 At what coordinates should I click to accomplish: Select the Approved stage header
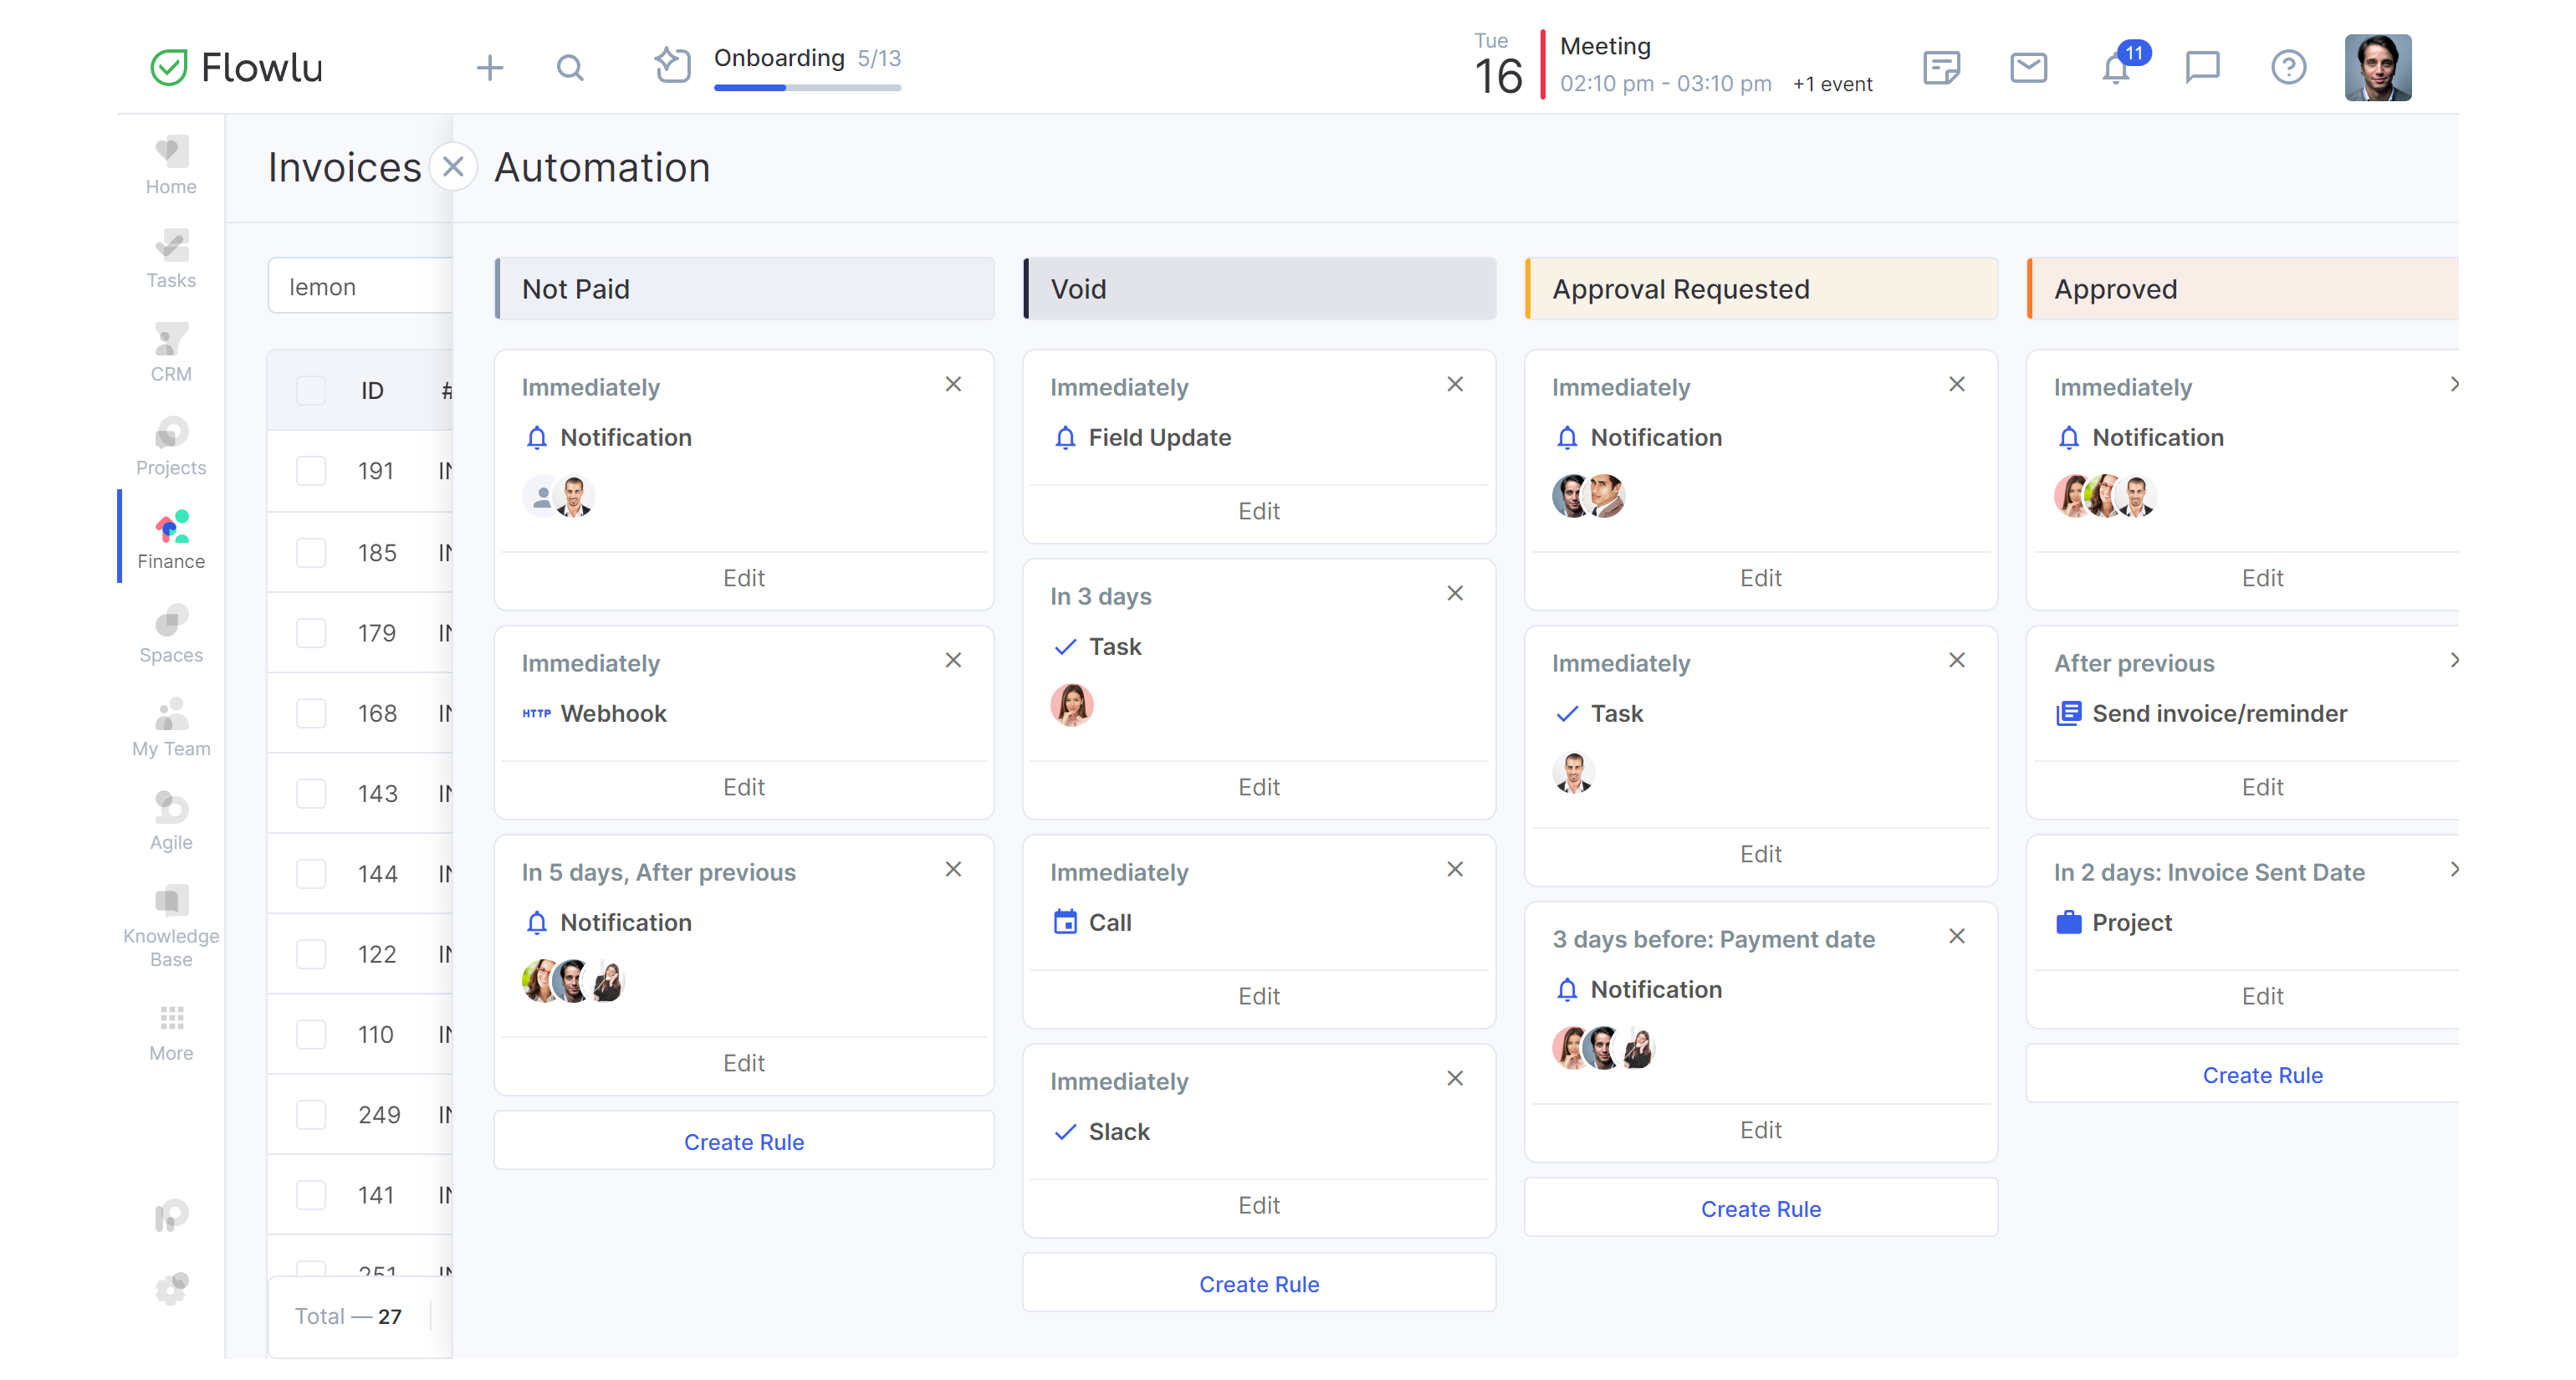click(x=2243, y=289)
